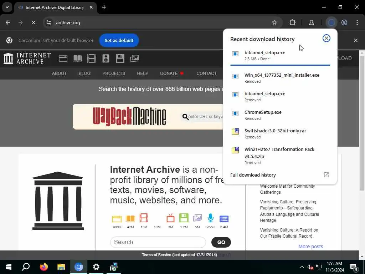Screen dimensions: 365x274
Task: Open the Web icon in Archive navbar
Action: (63, 59)
